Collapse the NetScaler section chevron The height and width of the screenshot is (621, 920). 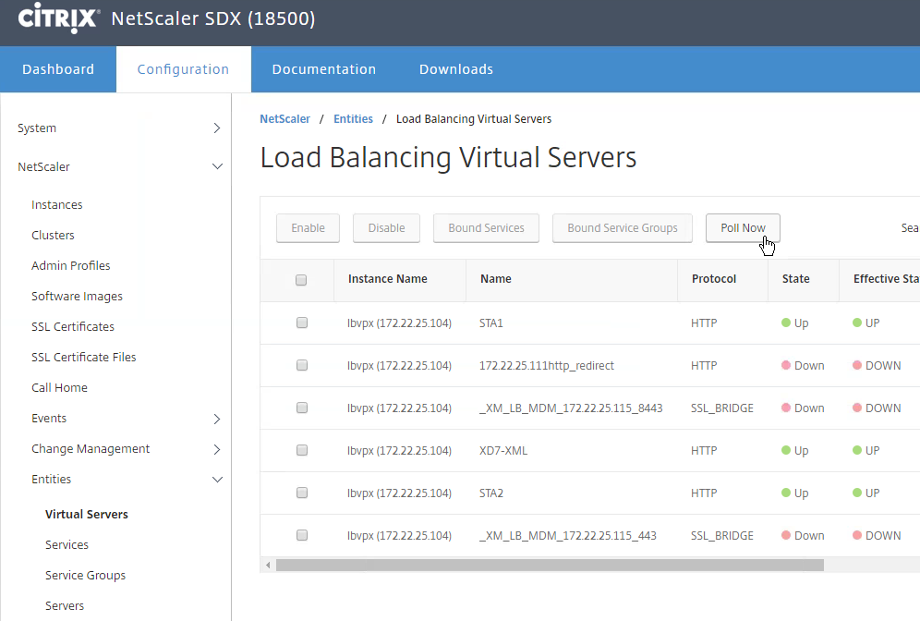click(217, 167)
